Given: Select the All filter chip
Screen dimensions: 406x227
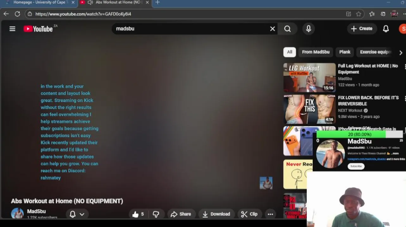Looking at the screenshot, I should tap(290, 52).
